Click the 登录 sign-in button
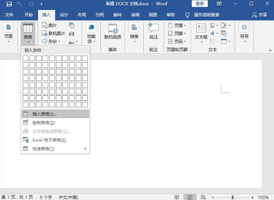Screen dimensions: 274x200 200,4
